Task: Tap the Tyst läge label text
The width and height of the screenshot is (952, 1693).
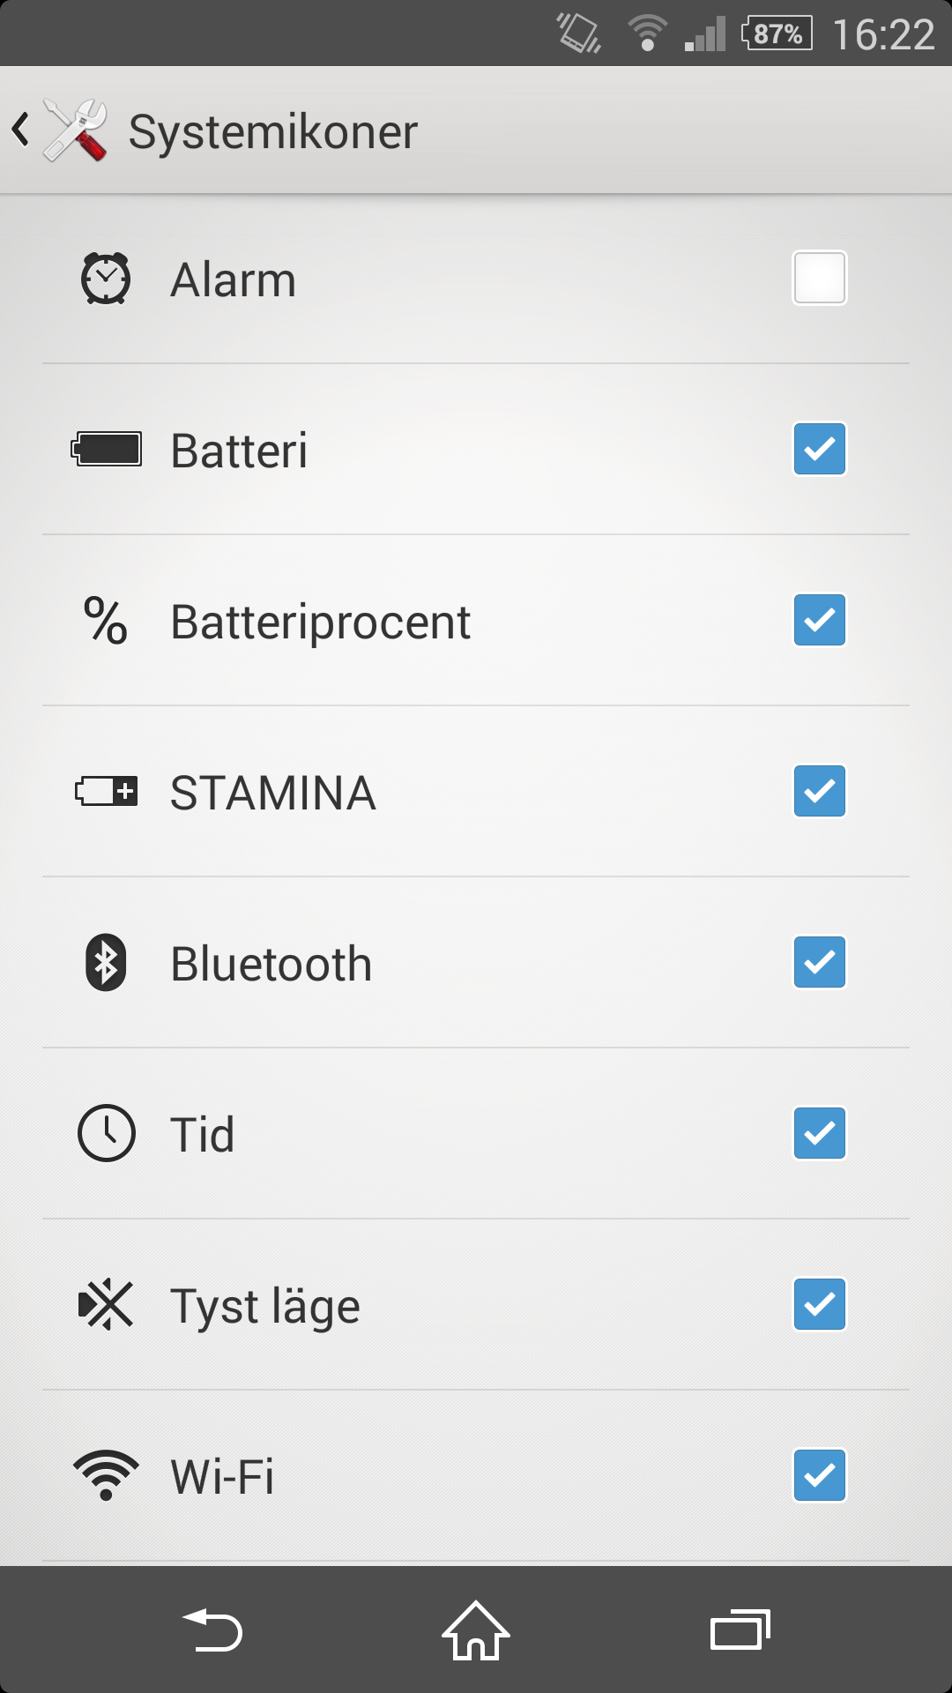Action: [x=265, y=1306]
